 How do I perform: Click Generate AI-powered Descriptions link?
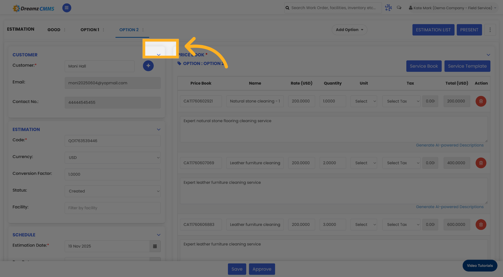click(x=450, y=145)
